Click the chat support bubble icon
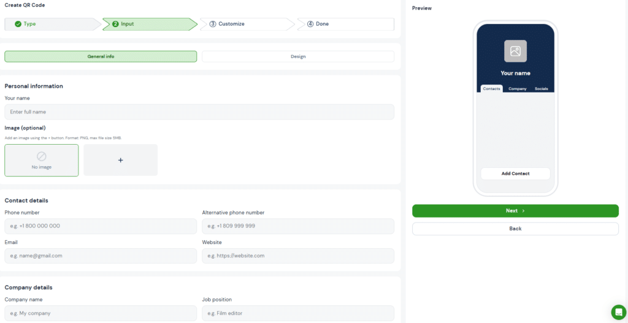 (x=618, y=312)
